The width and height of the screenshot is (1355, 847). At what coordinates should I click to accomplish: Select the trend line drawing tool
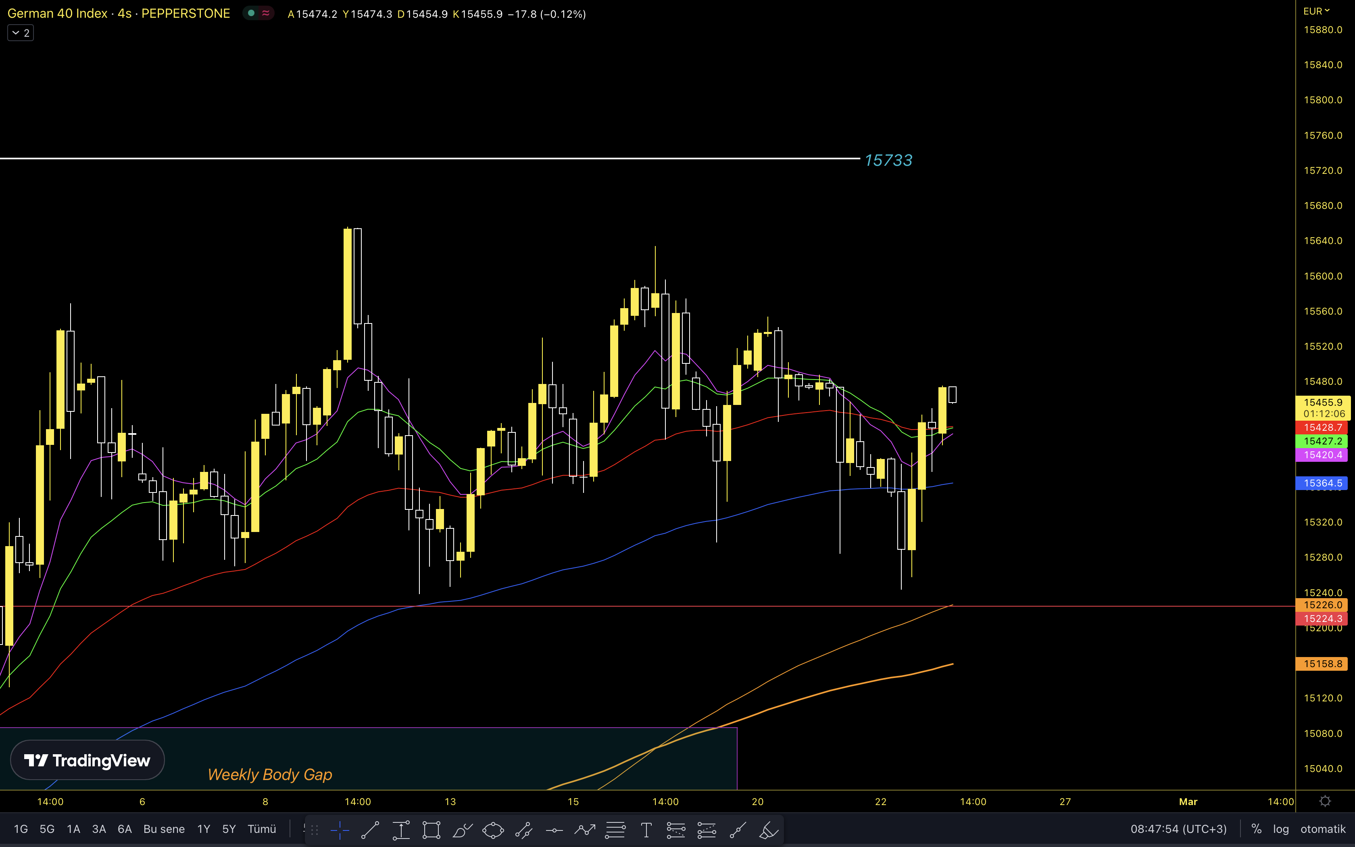tap(369, 830)
